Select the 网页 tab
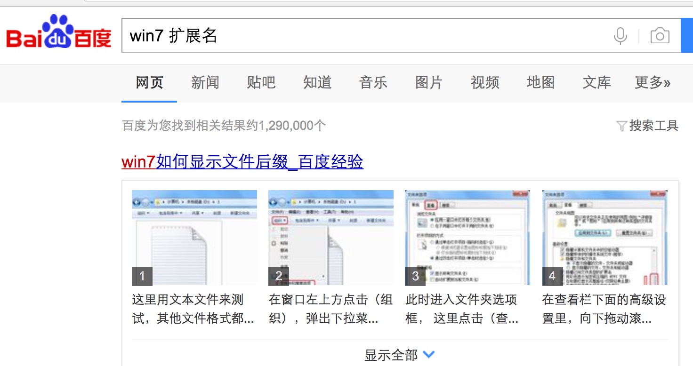693x366 pixels. [x=149, y=83]
